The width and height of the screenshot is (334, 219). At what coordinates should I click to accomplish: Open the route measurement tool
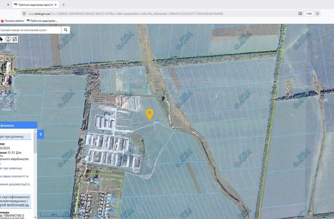[x=15, y=39]
